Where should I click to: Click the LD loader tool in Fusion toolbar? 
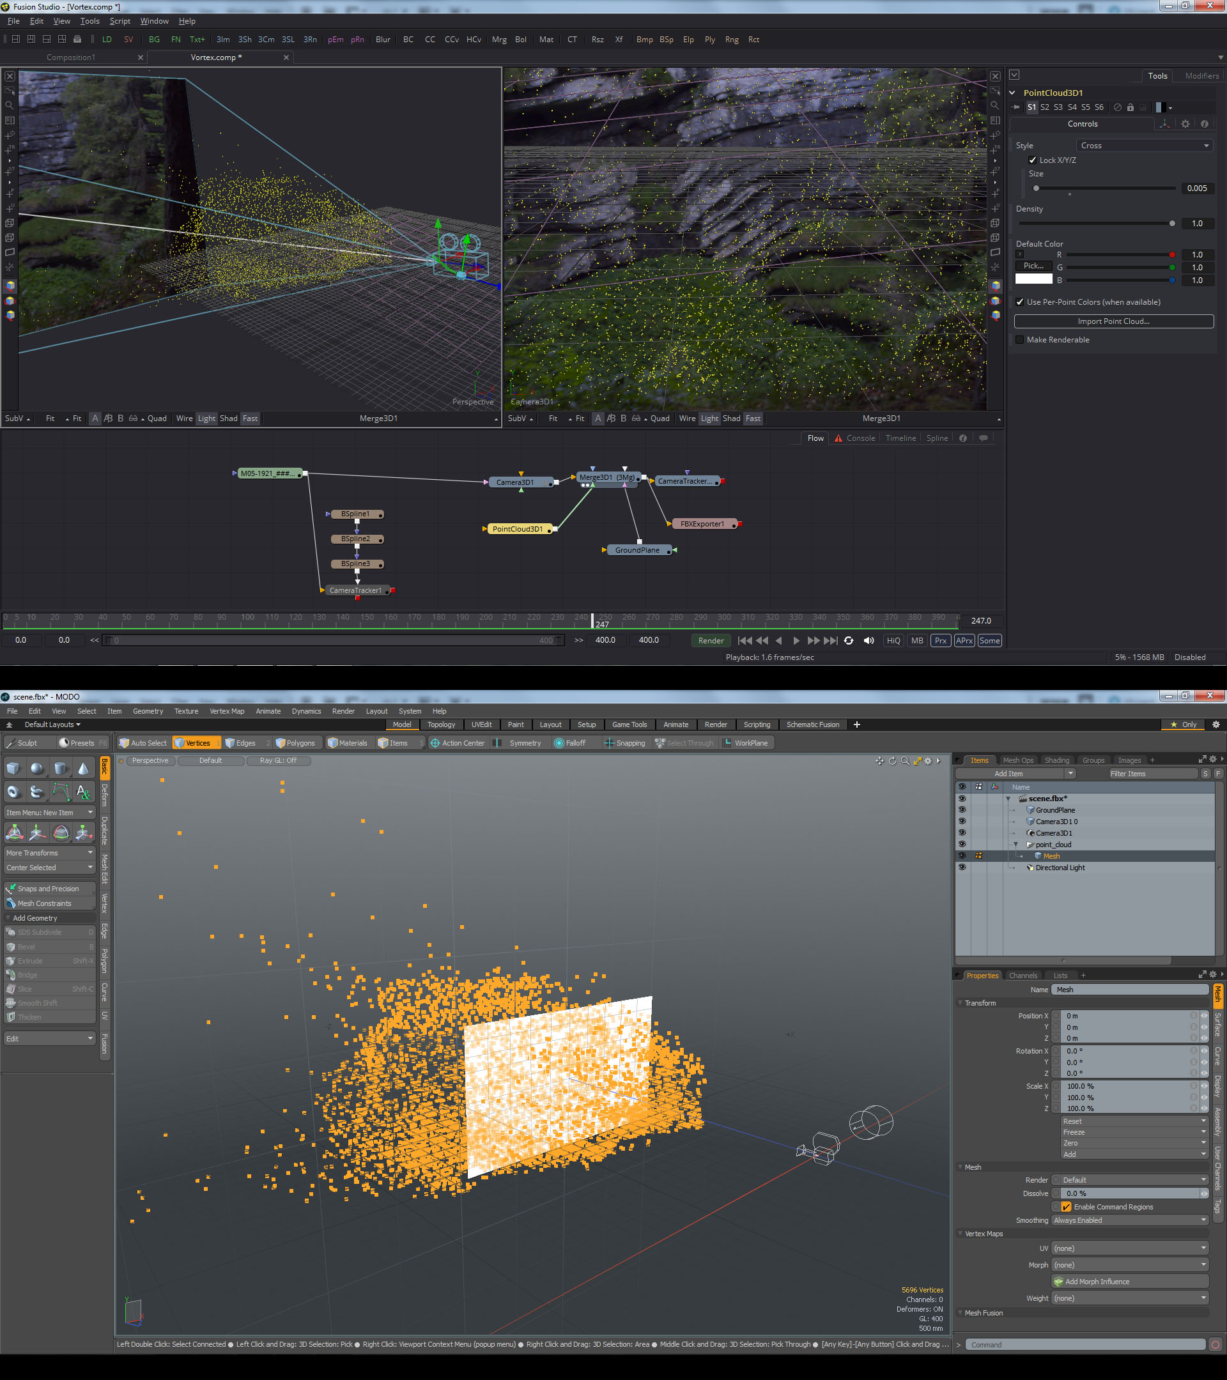107,39
